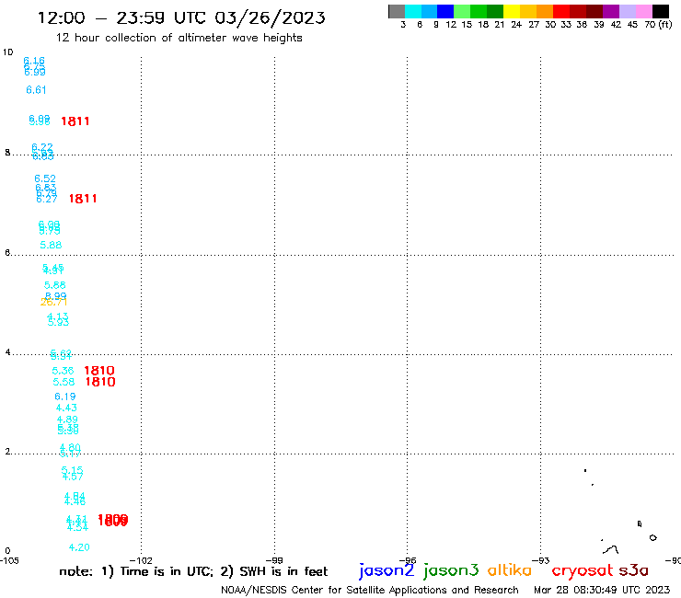This screenshot has height=598, width=681.
Task: Click the wave height value 5.58
Action: [x=63, y=382]
